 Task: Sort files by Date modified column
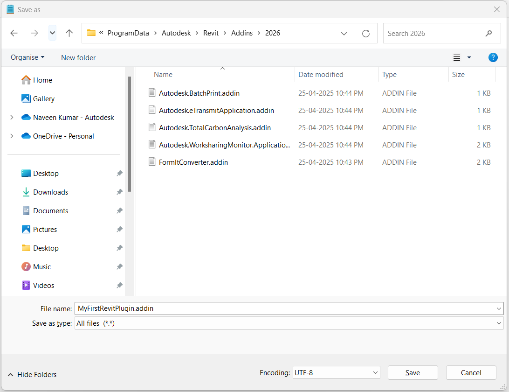point(321,75)
